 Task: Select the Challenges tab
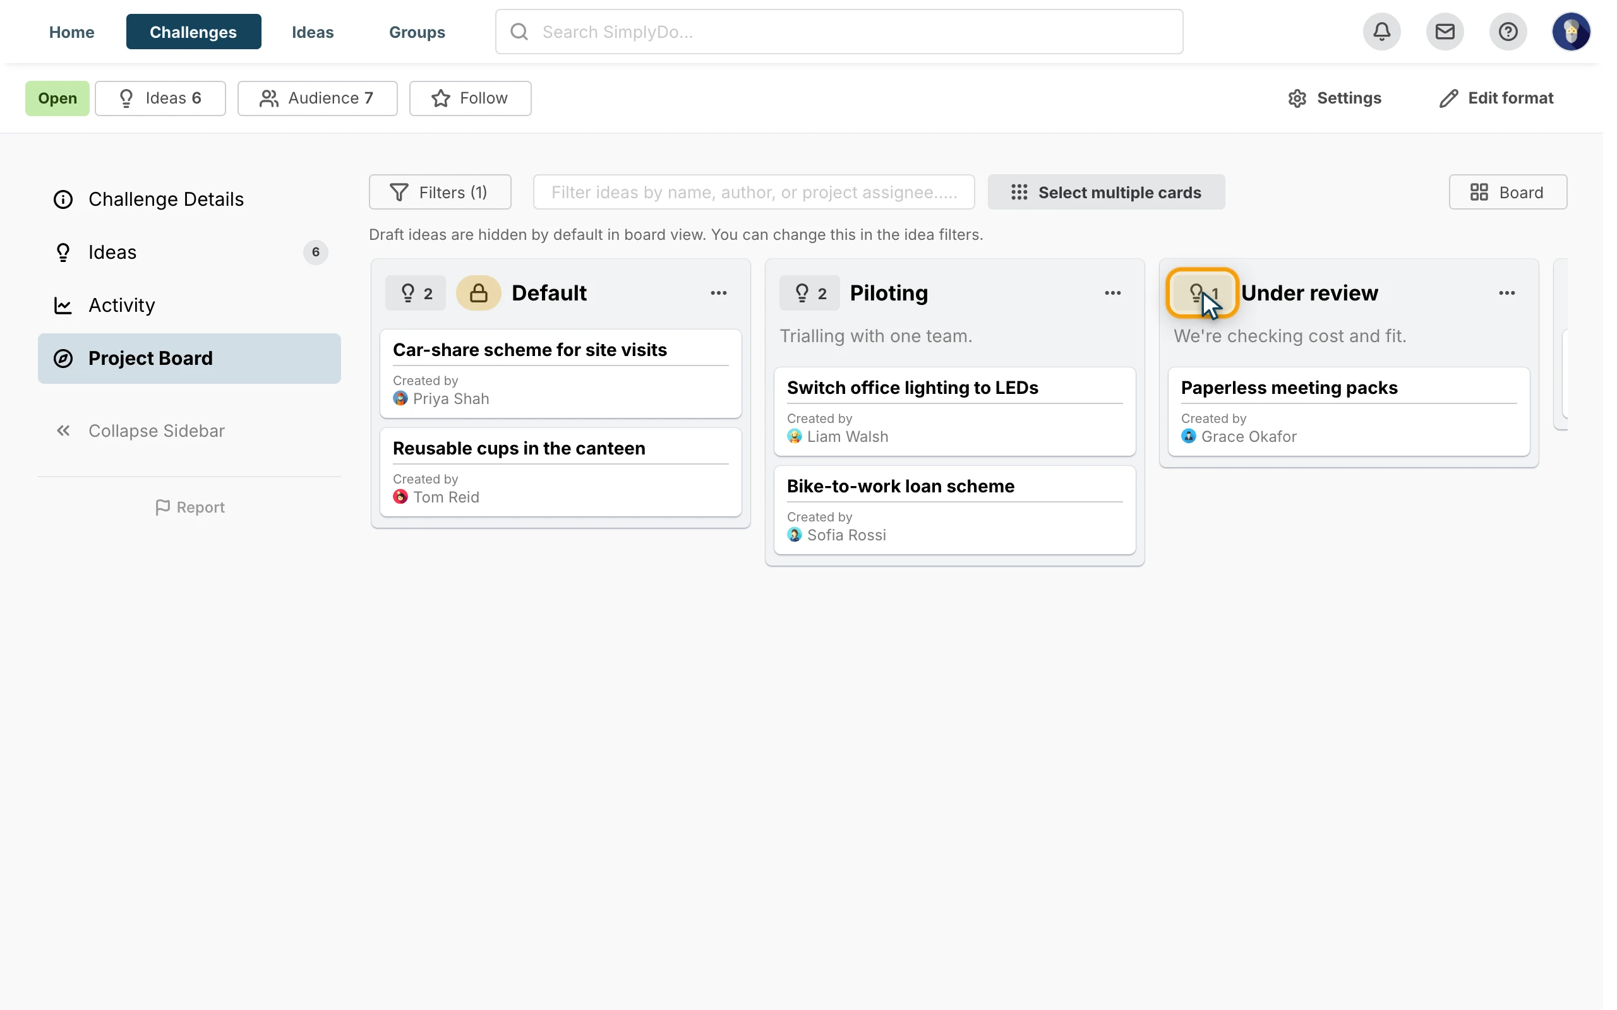pos(194,32)
